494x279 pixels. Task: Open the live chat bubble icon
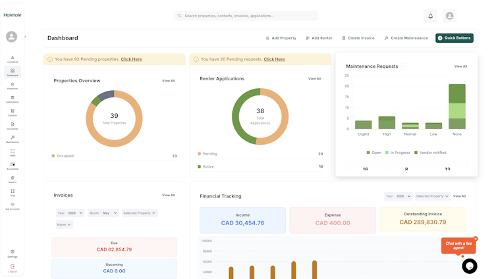tap(470, 266)
